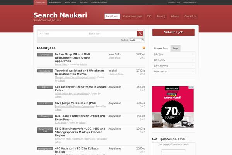This screenshot has height=155, width=232.
Task: Open Sub Inspector Recruitment in Assam Police
Action: tap(81, 88)
